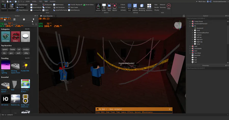Open the MODEL ribbon tab
The width and height of the screenshot is (229, 120).
(x=34, y=2)
